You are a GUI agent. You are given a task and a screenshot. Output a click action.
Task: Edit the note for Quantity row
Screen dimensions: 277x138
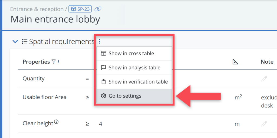pyautogui.click(x=264, y=79)
